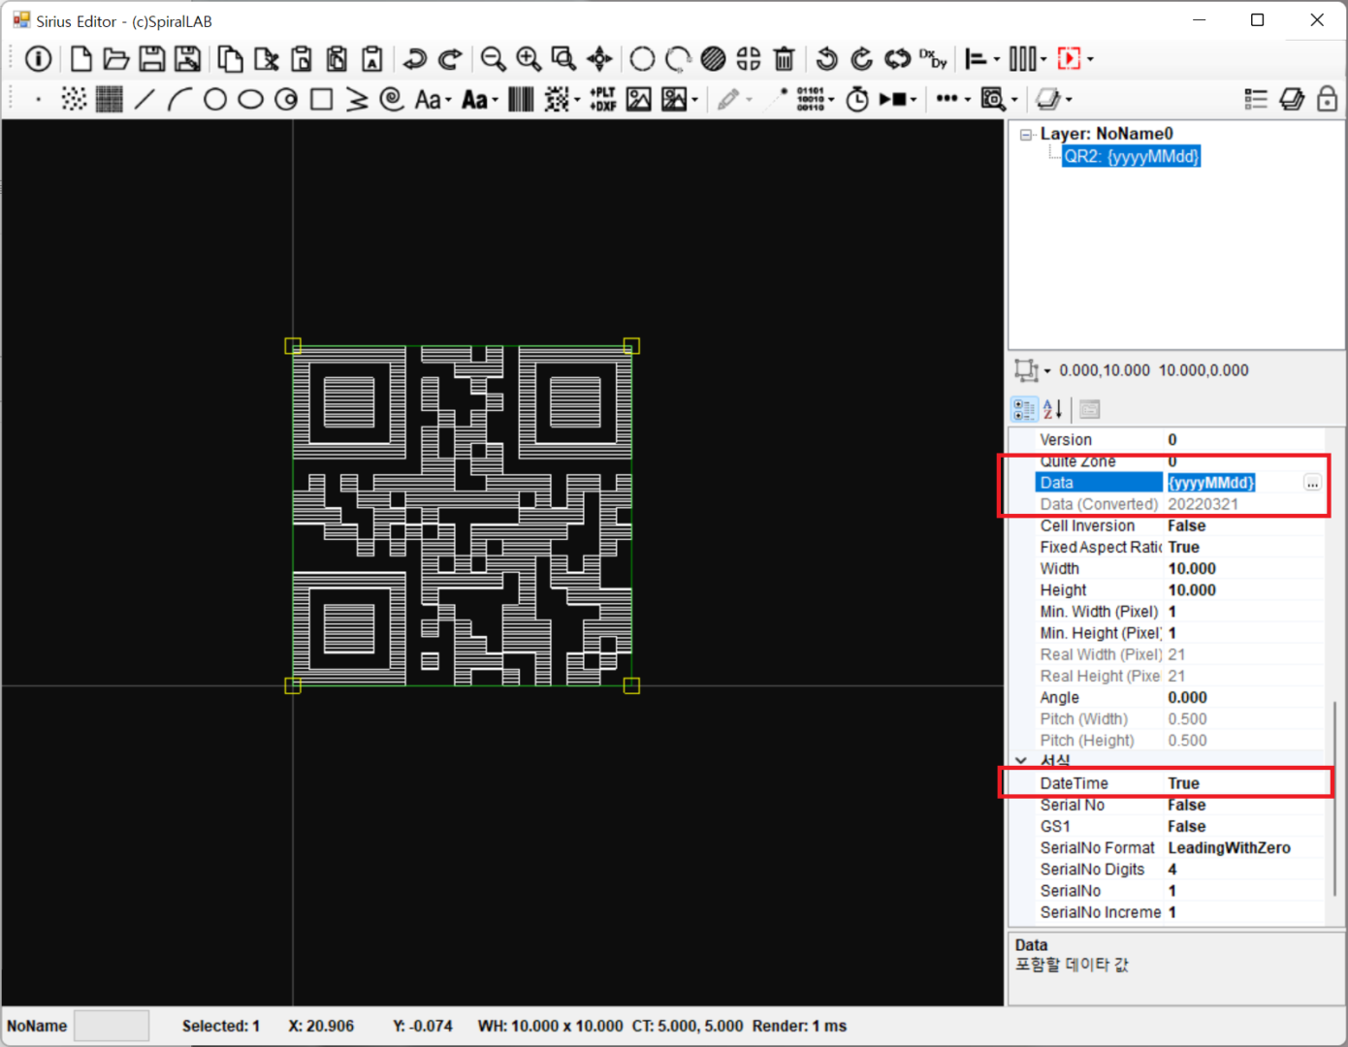
Task: Open the About info icon
Action: pos(38,59)
